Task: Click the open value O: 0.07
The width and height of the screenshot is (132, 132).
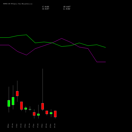Action: coord(46,9)
